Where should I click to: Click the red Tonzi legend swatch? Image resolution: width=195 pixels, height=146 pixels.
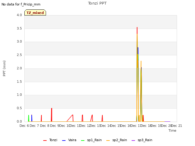(x=45, y=141)
